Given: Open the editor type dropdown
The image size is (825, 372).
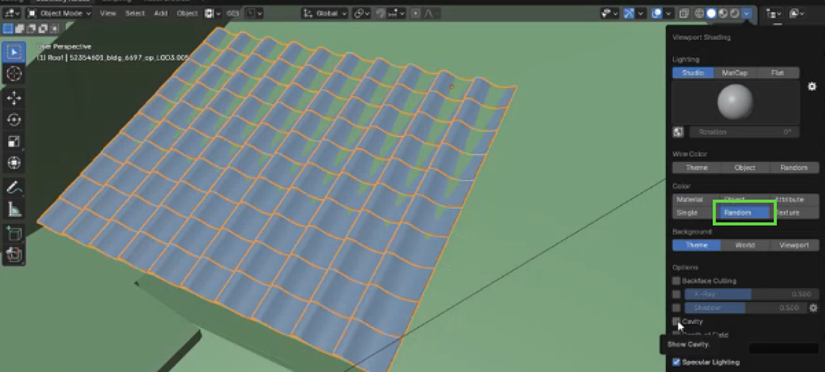Looking at the screenshot, I should pos(12,13).
